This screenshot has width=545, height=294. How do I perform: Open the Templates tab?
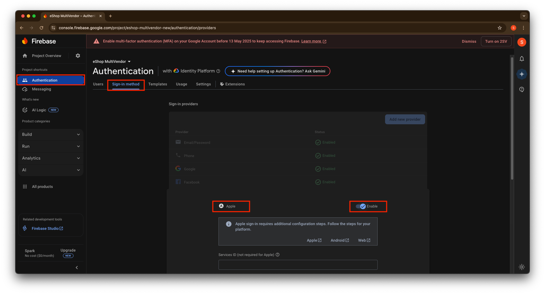point(158,84)
